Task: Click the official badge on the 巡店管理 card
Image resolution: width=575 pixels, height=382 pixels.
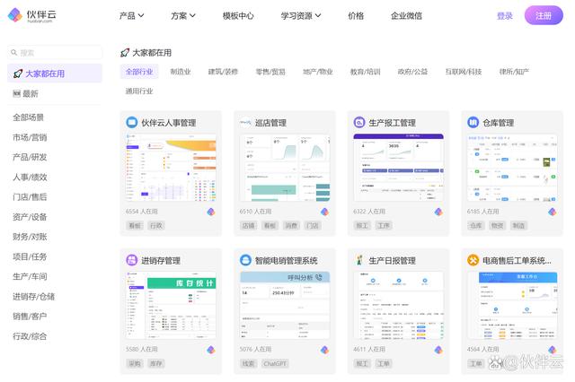Action: (x=324, y=212)
